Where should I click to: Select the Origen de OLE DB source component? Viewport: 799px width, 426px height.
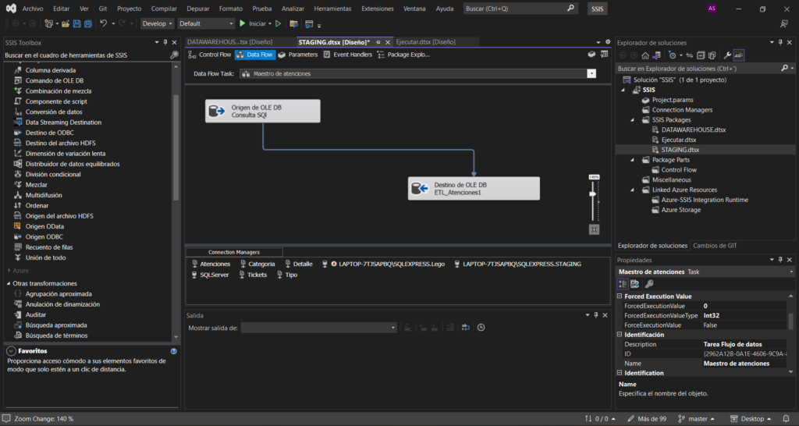coord(263,111)
